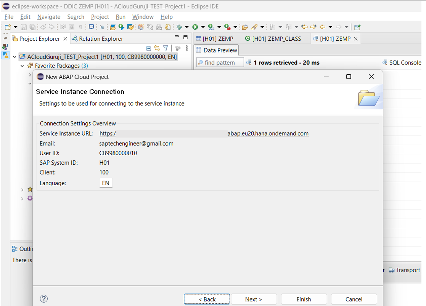Click the Finish button in the dialog
Image resolution: width=426 pixels, height=306 pixels.
pyautogui.click(x=304, y=299)
